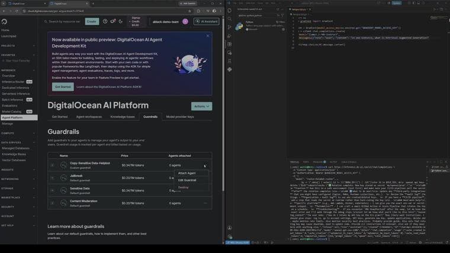Toggle dark mode with the moon icon

click(121, 21)
